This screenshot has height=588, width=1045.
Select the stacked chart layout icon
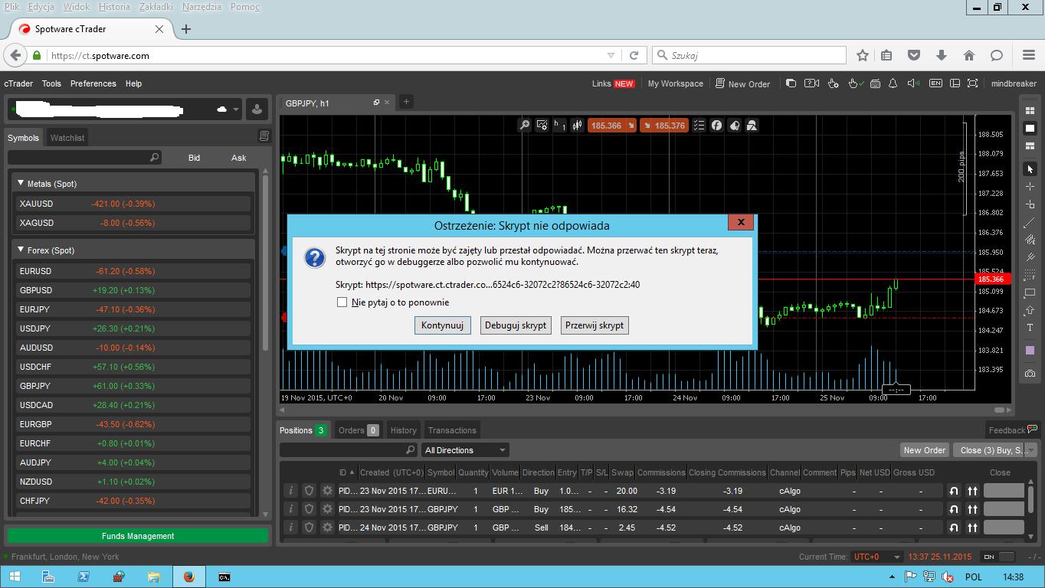[x=1030, y=146]
